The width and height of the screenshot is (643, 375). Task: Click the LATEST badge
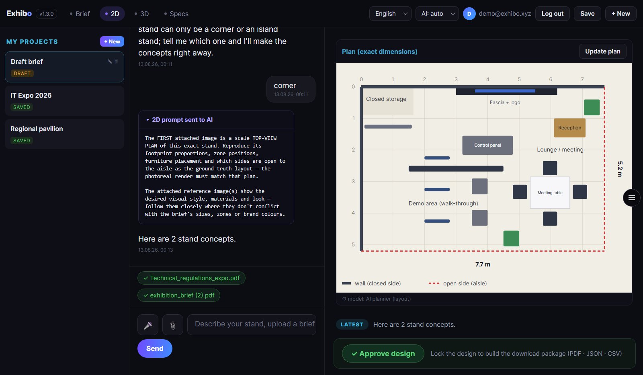coord(352,324)
